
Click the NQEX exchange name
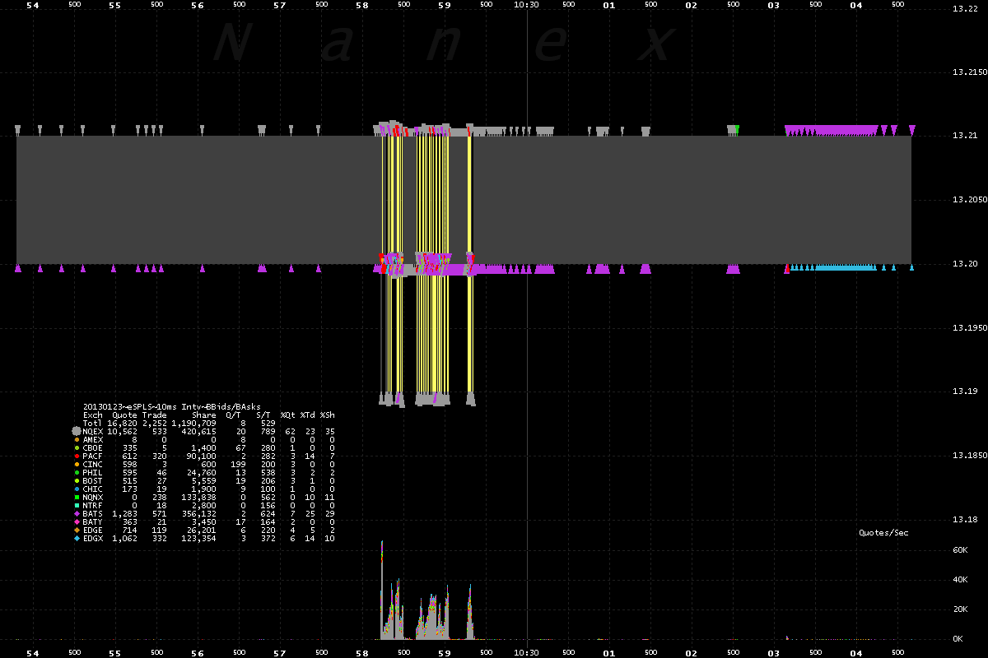[x=93, y=431]
